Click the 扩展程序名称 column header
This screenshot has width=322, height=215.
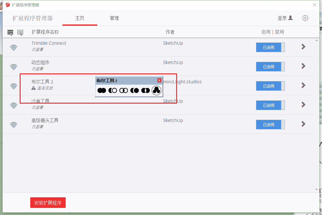click(x=45, y=32)
